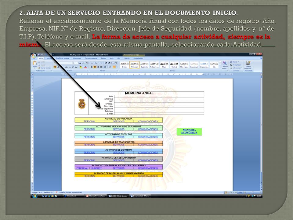Toggle show paragraph marks pilcrow
Screen dimensions: 293x220
116,63
